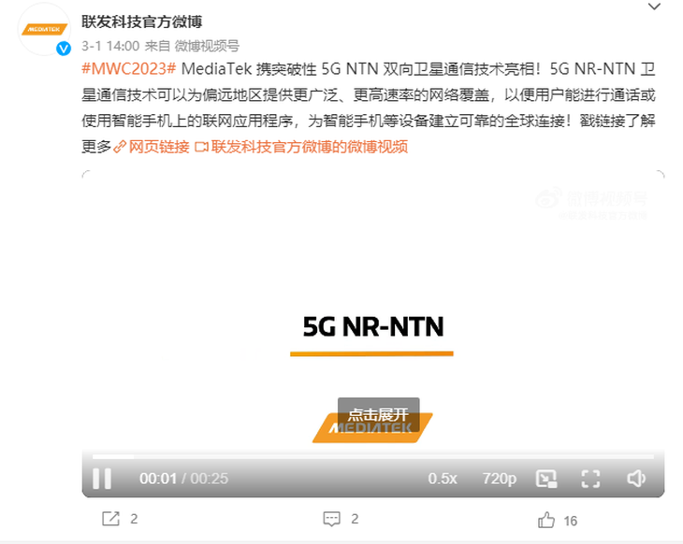This screenshot has height=544, width=683.
Task: Open the 网页链接 web link
Action: (x=152, y=147)
